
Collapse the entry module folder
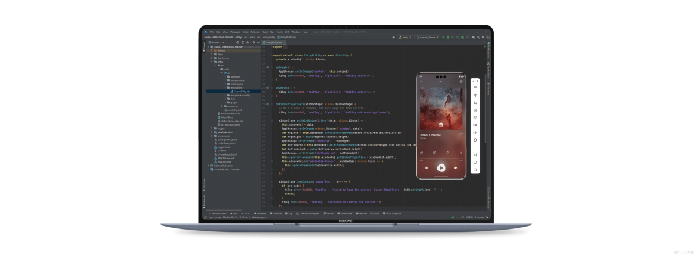pyautogui.click(x=212, y=62)
